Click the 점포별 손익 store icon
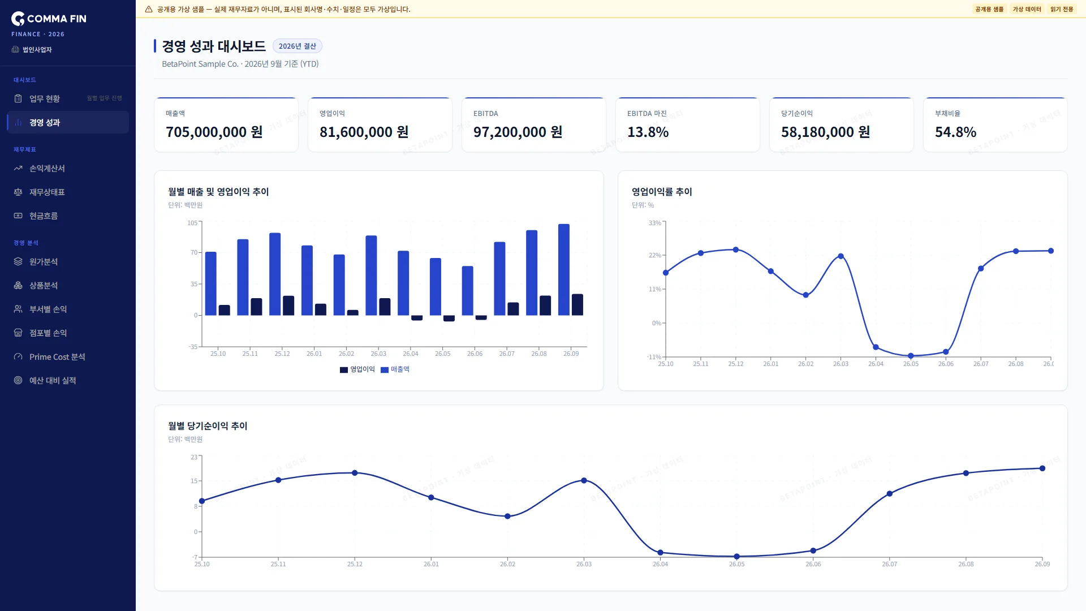This screenshot has height=611, width=1086. click(18, 333)
